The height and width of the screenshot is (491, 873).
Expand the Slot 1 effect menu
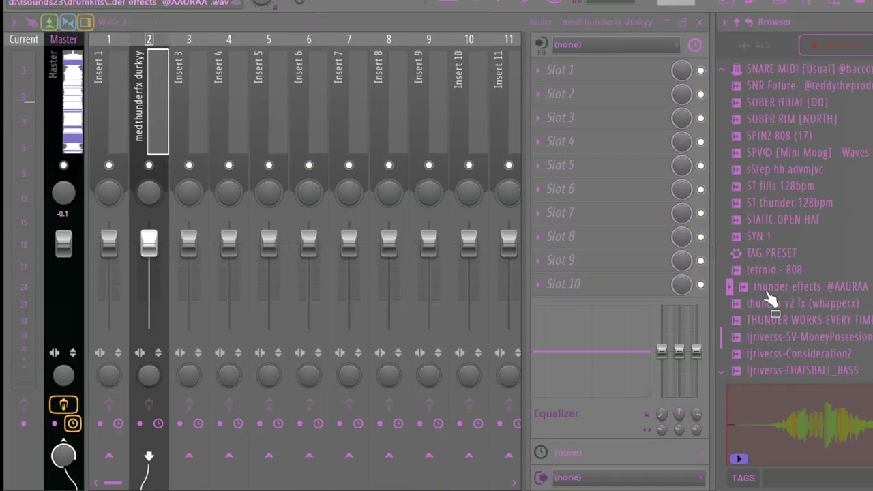tap(538, 70)
